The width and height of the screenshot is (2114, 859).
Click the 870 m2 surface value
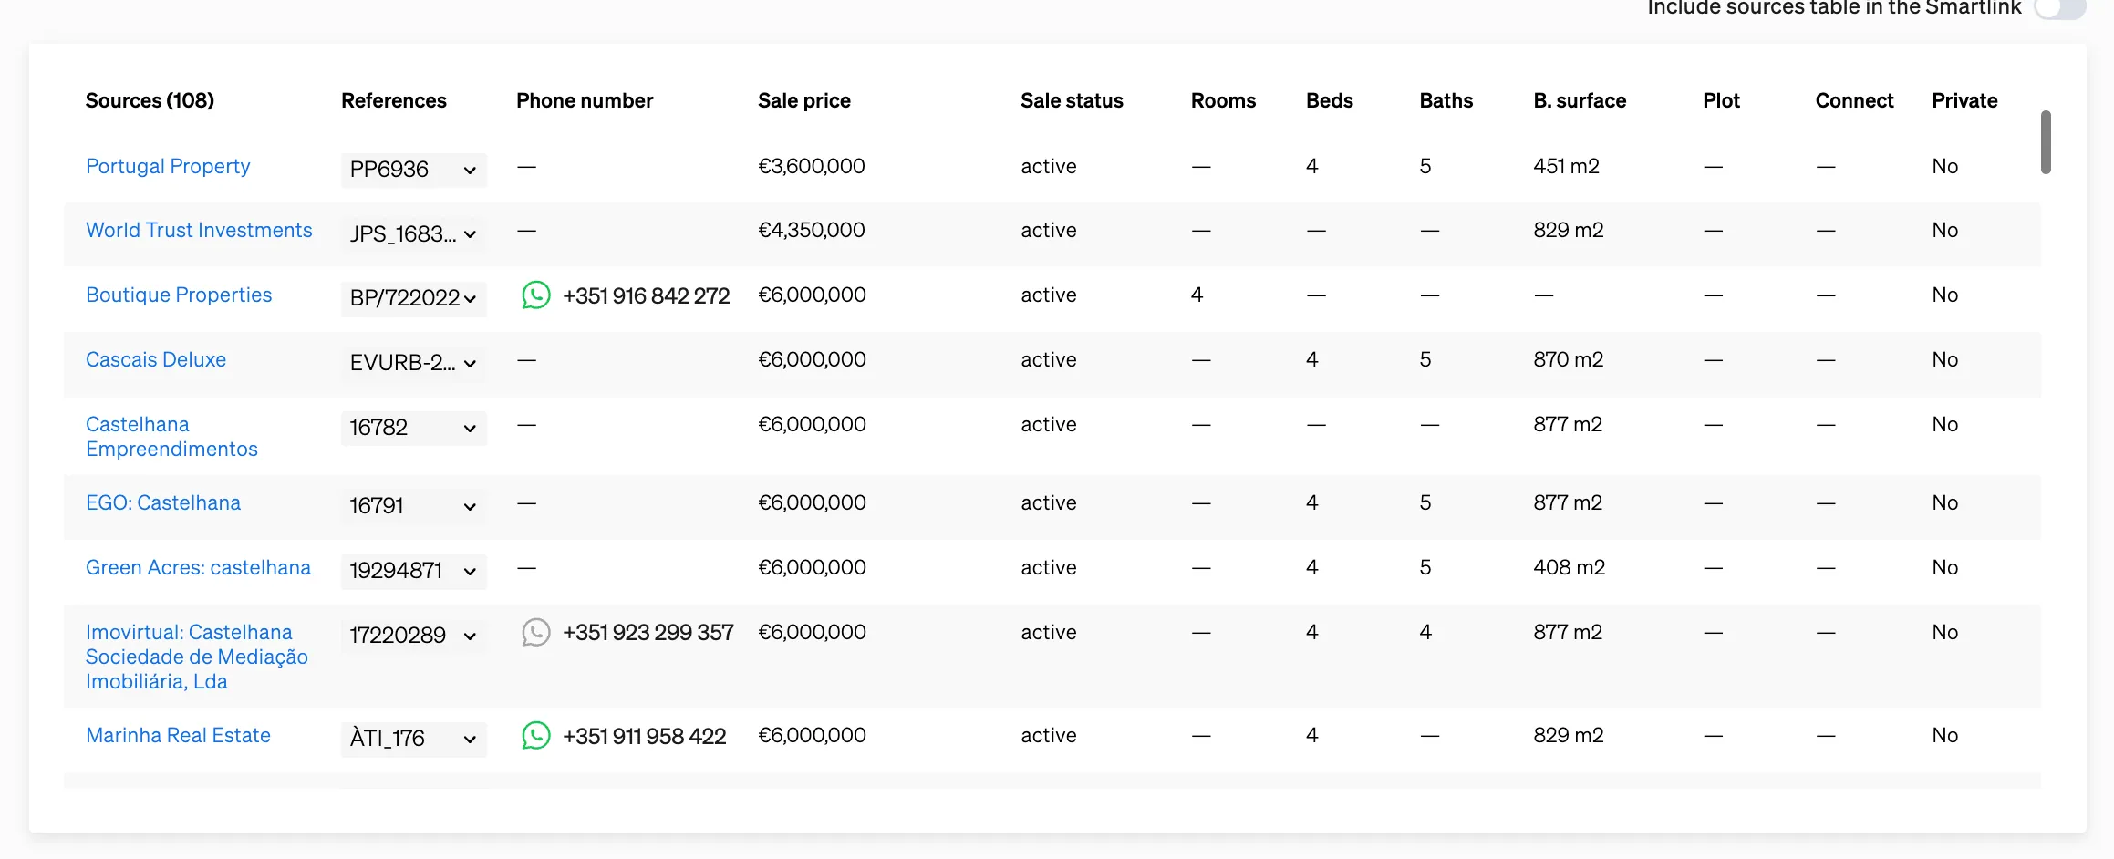coord(1569,359)
